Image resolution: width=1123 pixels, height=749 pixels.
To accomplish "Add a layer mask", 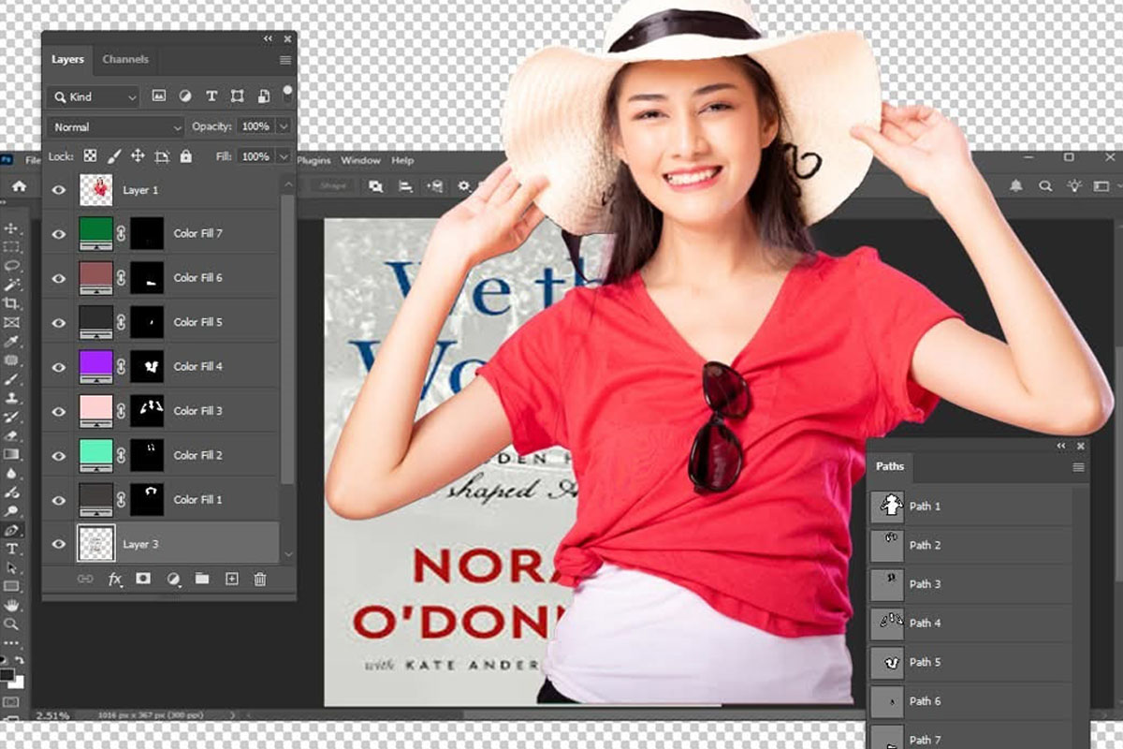I will coord(143,580).
